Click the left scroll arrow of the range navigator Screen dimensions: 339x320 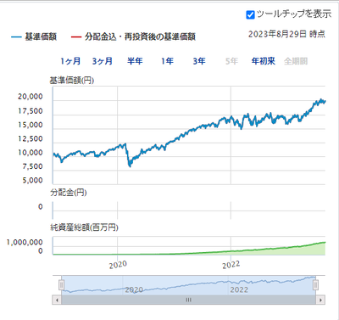click(x=57, y=300)
